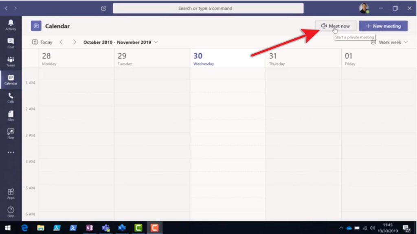Open Visual Studio Code from the taskbar
The image size is (417, 234).
(x=122, y=228)
